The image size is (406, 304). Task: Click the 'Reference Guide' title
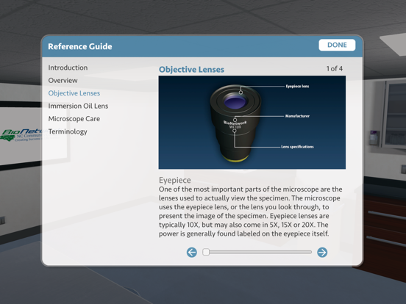(80, 46)
